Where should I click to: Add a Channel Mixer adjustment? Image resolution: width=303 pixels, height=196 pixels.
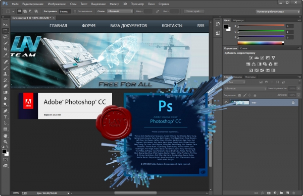click(271, 64)
